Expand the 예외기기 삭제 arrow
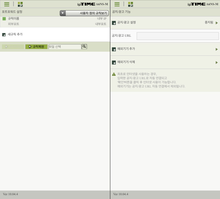 (x=217, y=63)
